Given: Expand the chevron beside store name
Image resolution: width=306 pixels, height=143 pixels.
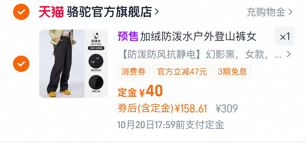Looking at the screenshot, I should (x=157, y=12).
